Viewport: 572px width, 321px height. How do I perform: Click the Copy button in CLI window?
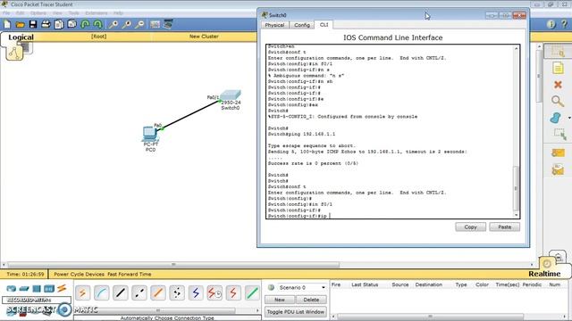click(x=471, y=226)
